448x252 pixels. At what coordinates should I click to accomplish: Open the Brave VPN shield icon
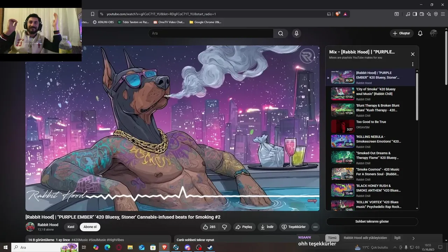click(436, 14)
